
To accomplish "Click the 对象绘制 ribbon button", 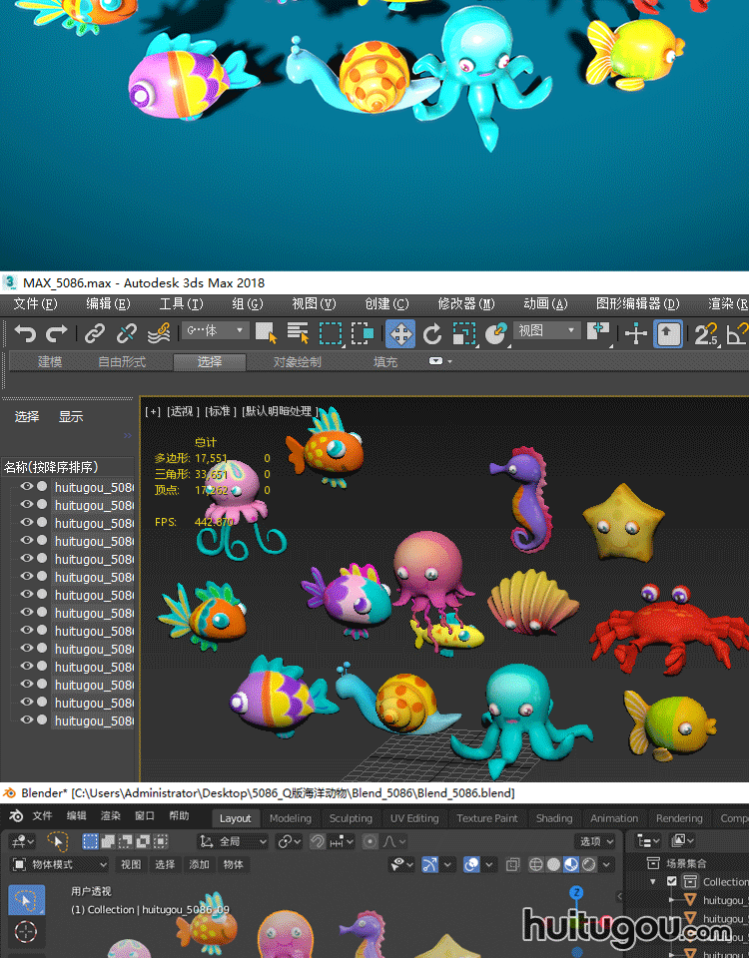I will [298, 362].
